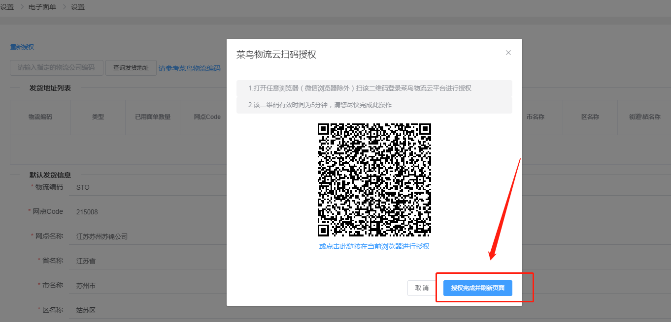Click the 物流编码 field containing STO
The image size is (671, 322).
pos(148,187)
